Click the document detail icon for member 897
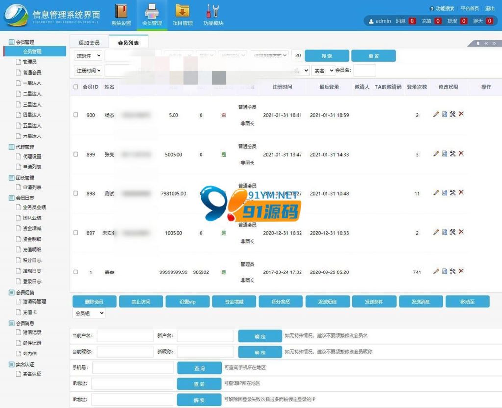Image resolution: width=502 pixels, height=408 pixels. pos(444,232)
